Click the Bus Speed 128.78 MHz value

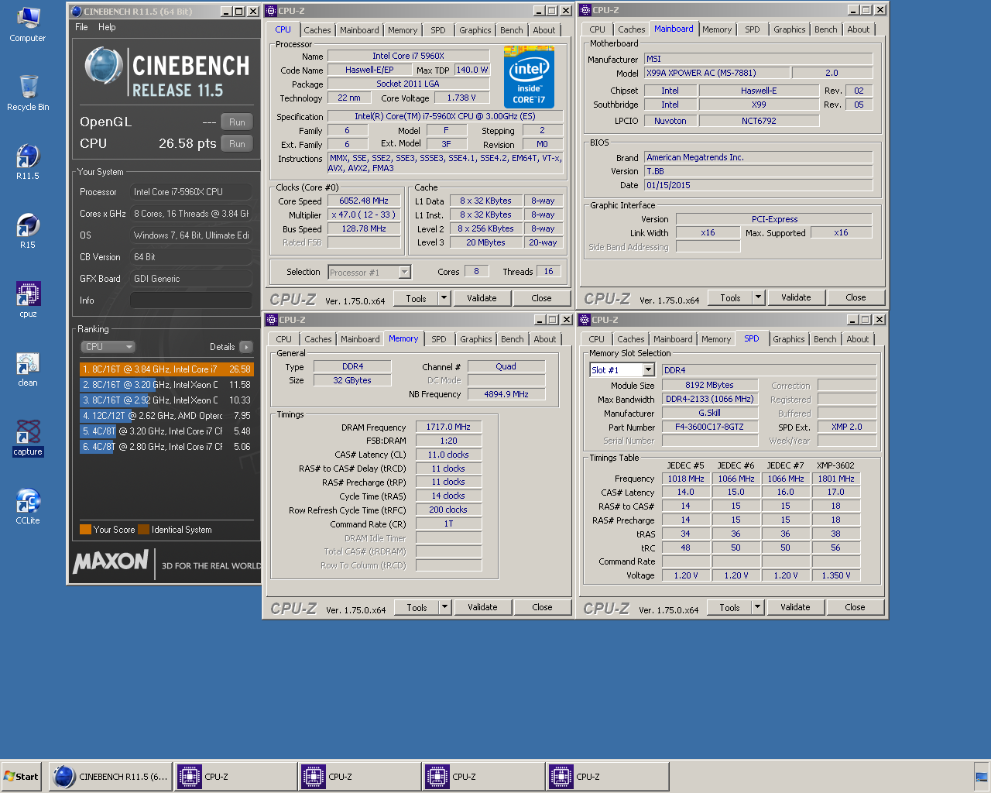point(364,228)
